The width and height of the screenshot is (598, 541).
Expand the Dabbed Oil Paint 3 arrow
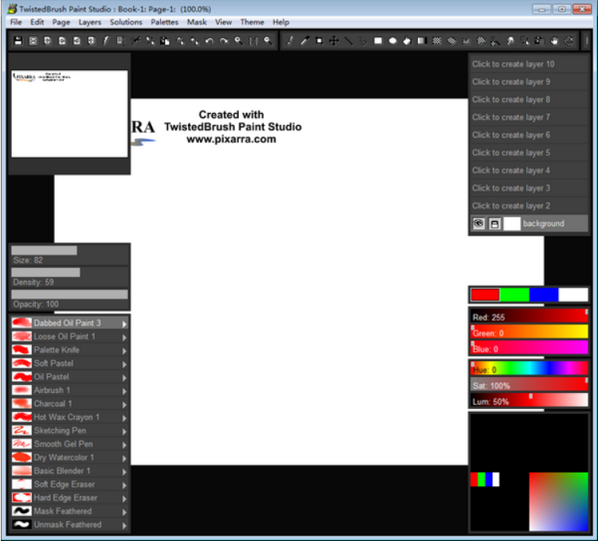tap(124, 324)
